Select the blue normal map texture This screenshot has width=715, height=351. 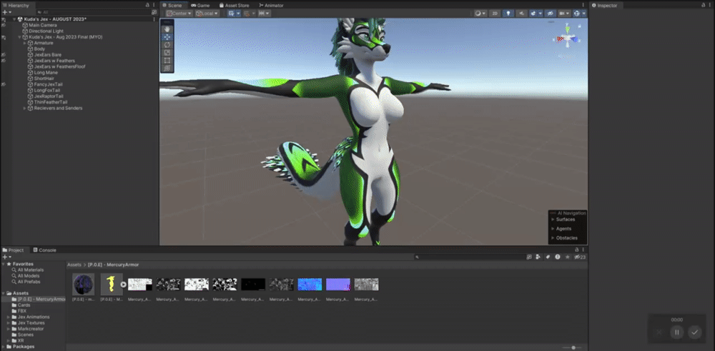tap(310, 285)
